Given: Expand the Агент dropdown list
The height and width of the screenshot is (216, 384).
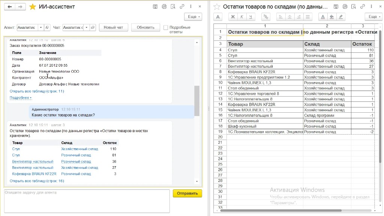Looking at the screenshot, I should coord(40,27).
